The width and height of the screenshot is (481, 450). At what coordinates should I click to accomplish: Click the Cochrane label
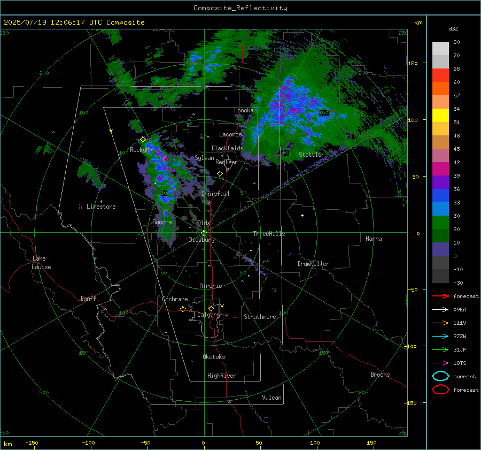coord(175,299)
